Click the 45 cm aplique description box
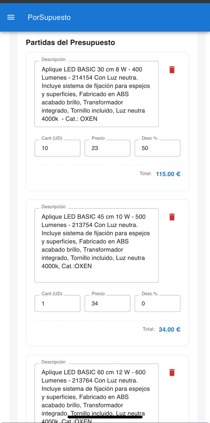The height and width of the screenshot is (423, 210). tap(96, 245)
